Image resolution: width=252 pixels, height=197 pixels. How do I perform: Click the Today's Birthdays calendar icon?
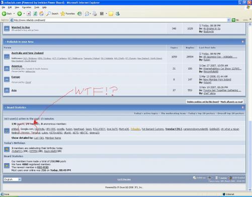(x=7, y=149)
